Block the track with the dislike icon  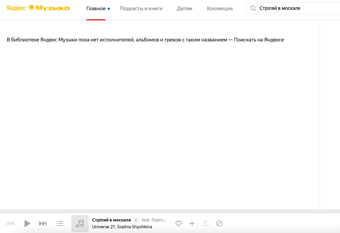click(219, 223)
